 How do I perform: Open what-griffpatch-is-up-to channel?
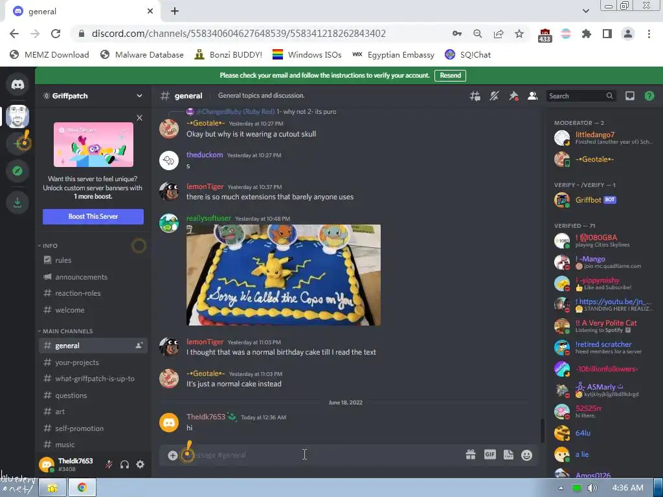click(93, 379)
